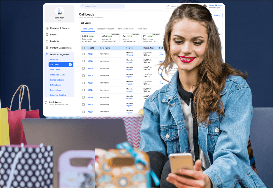Open Conversions submenu item
273x188 pixels.
(55, 90)
